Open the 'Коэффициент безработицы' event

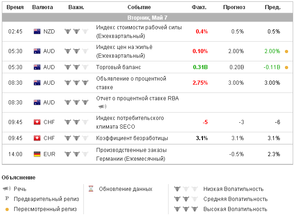(132, 138)
